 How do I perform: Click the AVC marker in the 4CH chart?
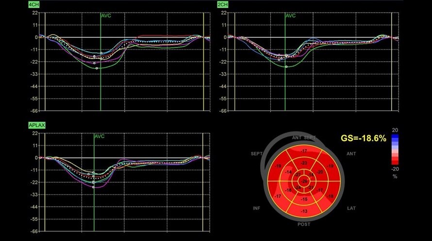pyautogui.click(x=106, y=15)
